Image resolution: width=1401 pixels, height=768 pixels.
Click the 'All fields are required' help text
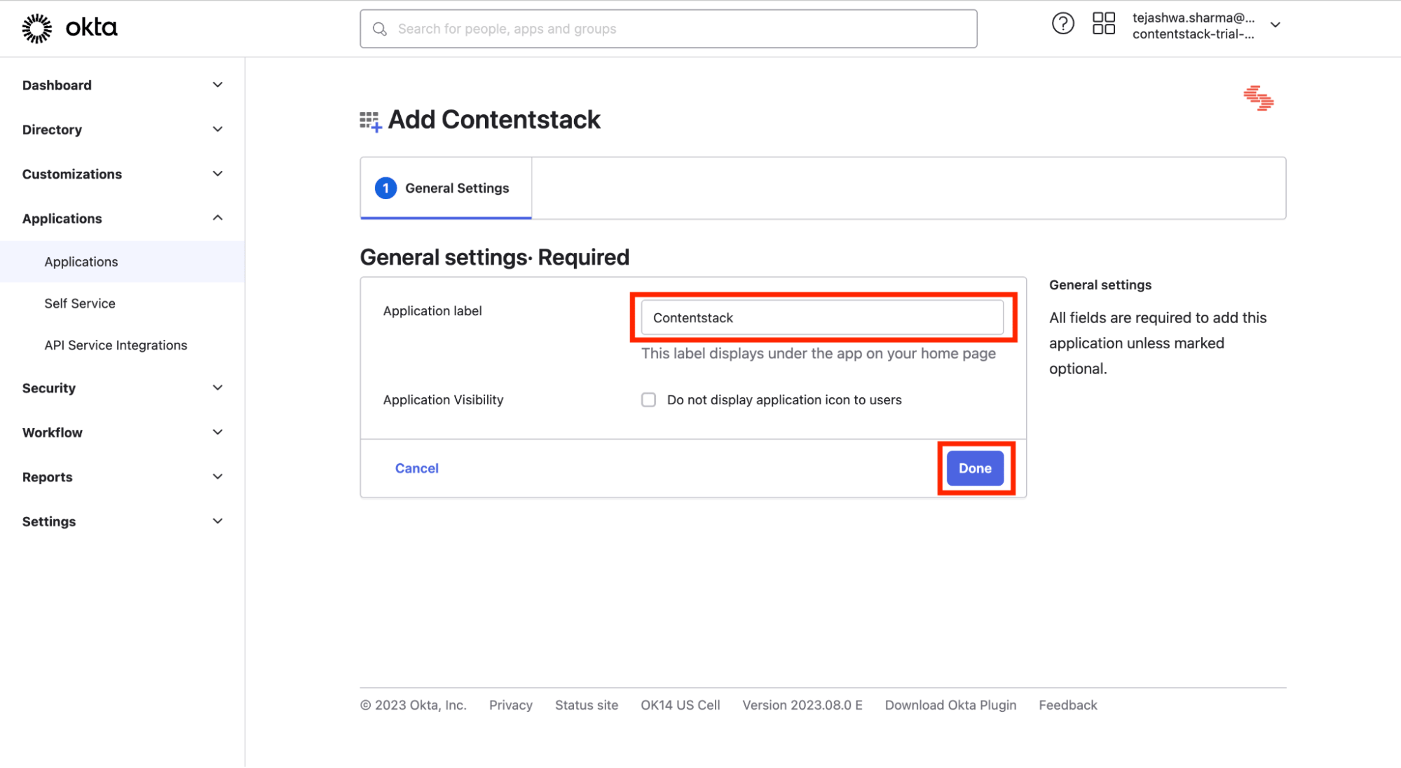(1158, 343)
